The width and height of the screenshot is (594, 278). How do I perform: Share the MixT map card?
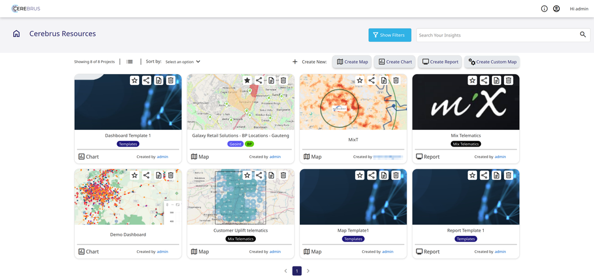[x=372, y=80]
